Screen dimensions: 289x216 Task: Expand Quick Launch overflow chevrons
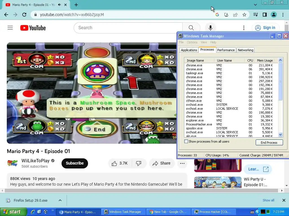(x=52, y=210)
